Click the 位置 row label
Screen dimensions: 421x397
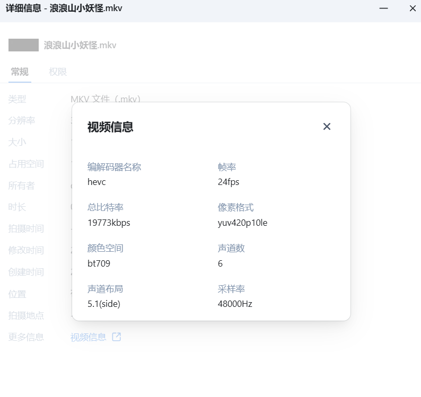[17, 294]
